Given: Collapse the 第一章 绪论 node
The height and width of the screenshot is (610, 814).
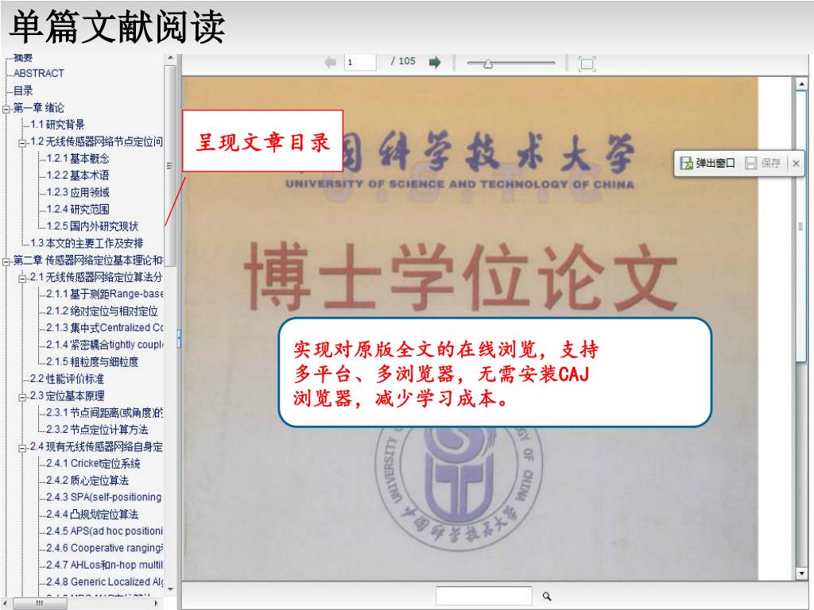Looking at the screenshot, I should coord(6,108).
